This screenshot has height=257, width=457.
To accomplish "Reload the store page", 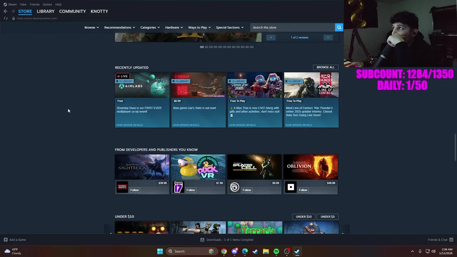I will click(6, 18).
